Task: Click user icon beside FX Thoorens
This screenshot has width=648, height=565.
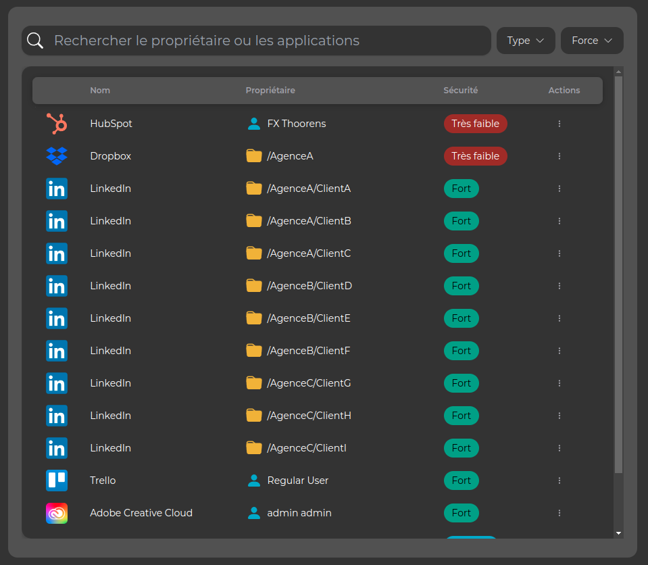Action: (x=254, y=124)
